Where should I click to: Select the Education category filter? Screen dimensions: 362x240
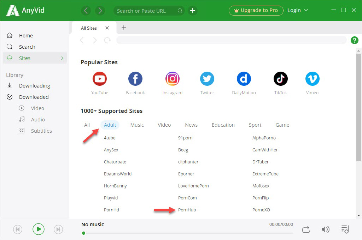(x=223, y=125)
